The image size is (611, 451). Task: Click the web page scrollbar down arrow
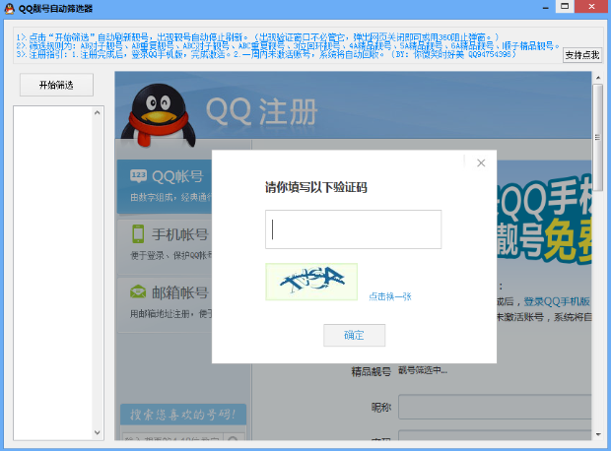pos(598,434)
